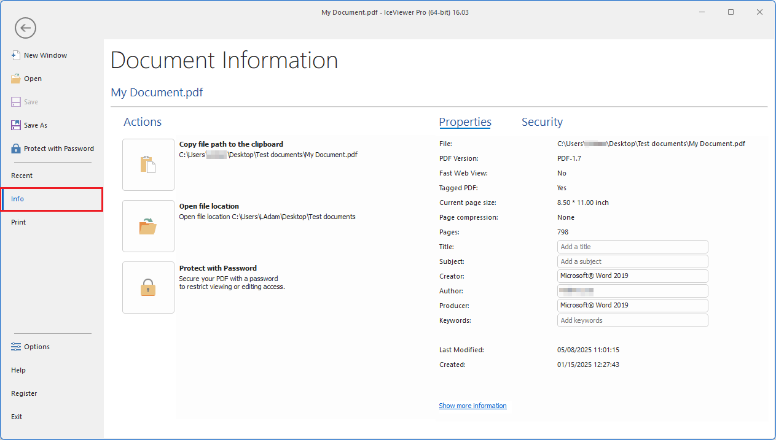Select Recent in the sidebar menu
This screenshot has width=776, height=440.
pyautogui.click(x=22, y=176)
